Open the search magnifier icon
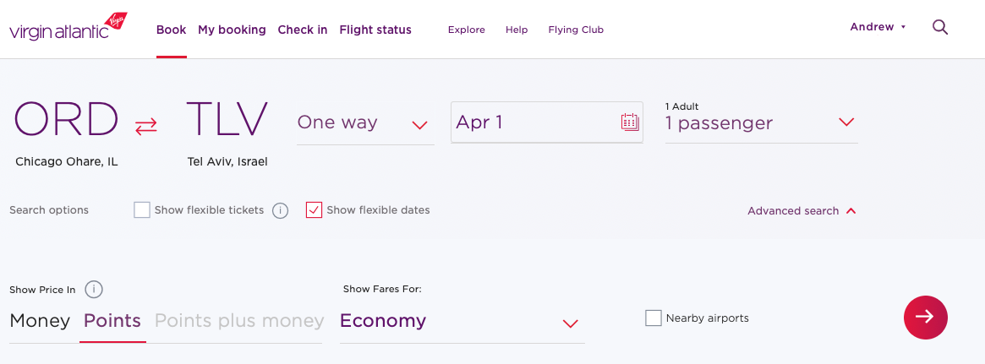The image size is (985, 364). pyautogui.click(x=940, y=27)
